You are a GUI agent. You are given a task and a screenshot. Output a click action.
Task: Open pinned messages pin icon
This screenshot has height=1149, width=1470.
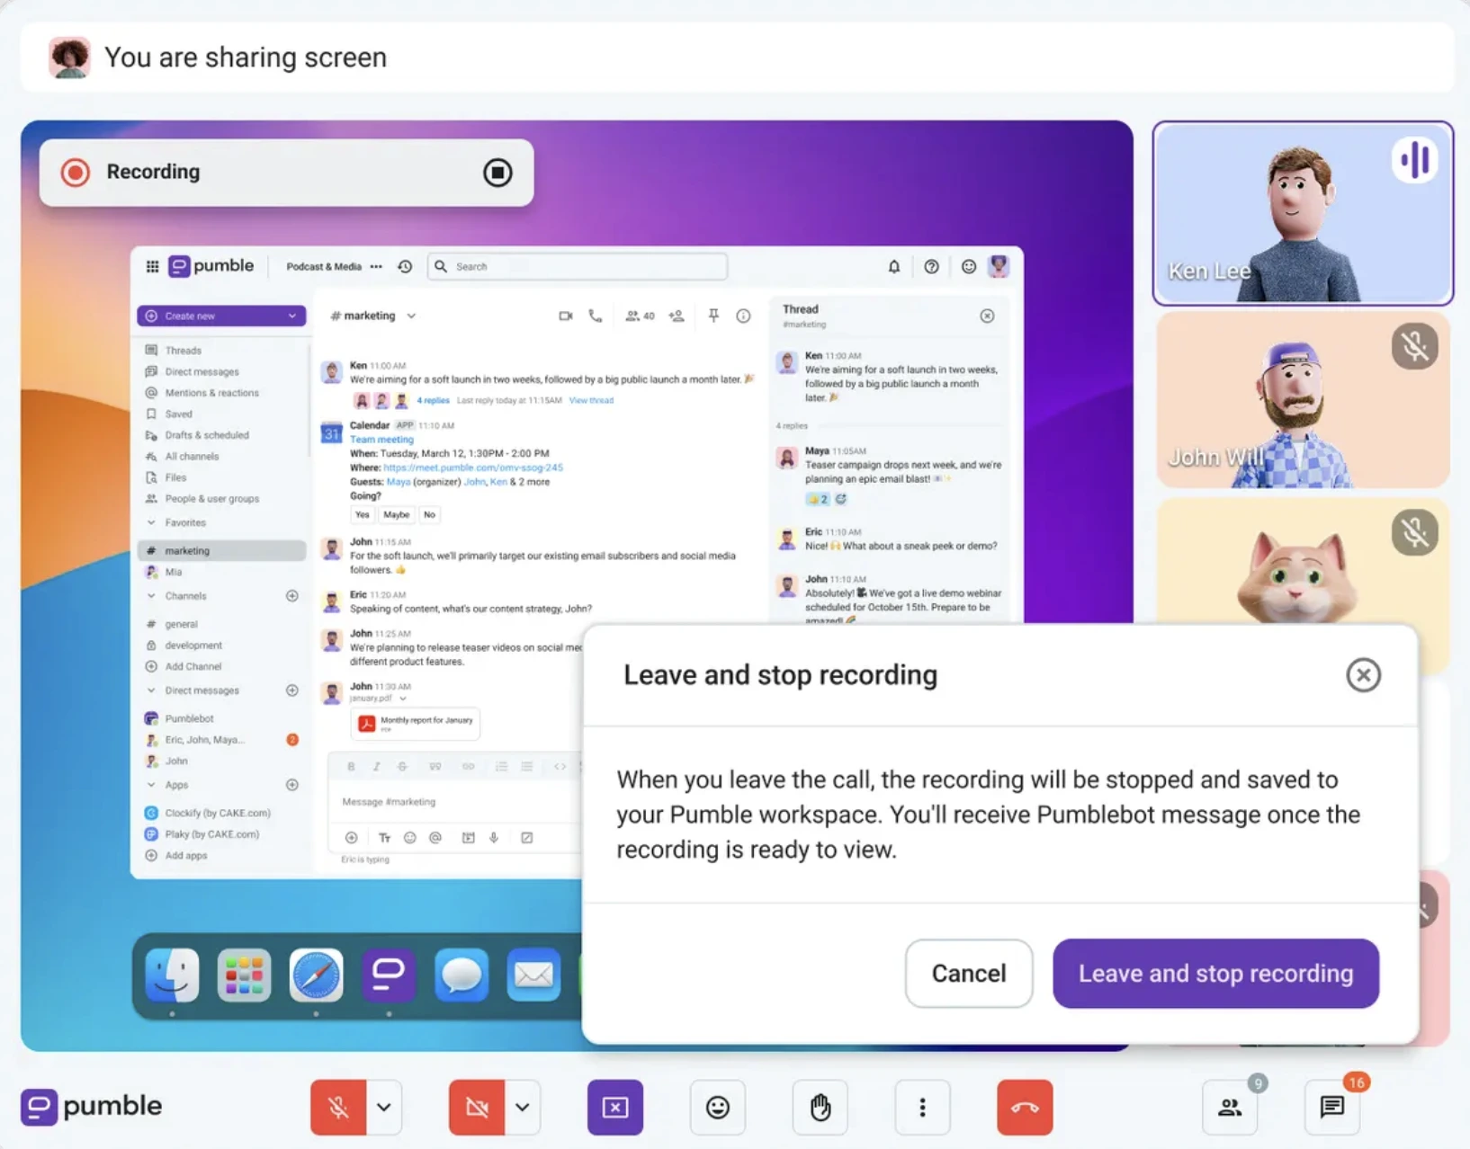(713, 316)
